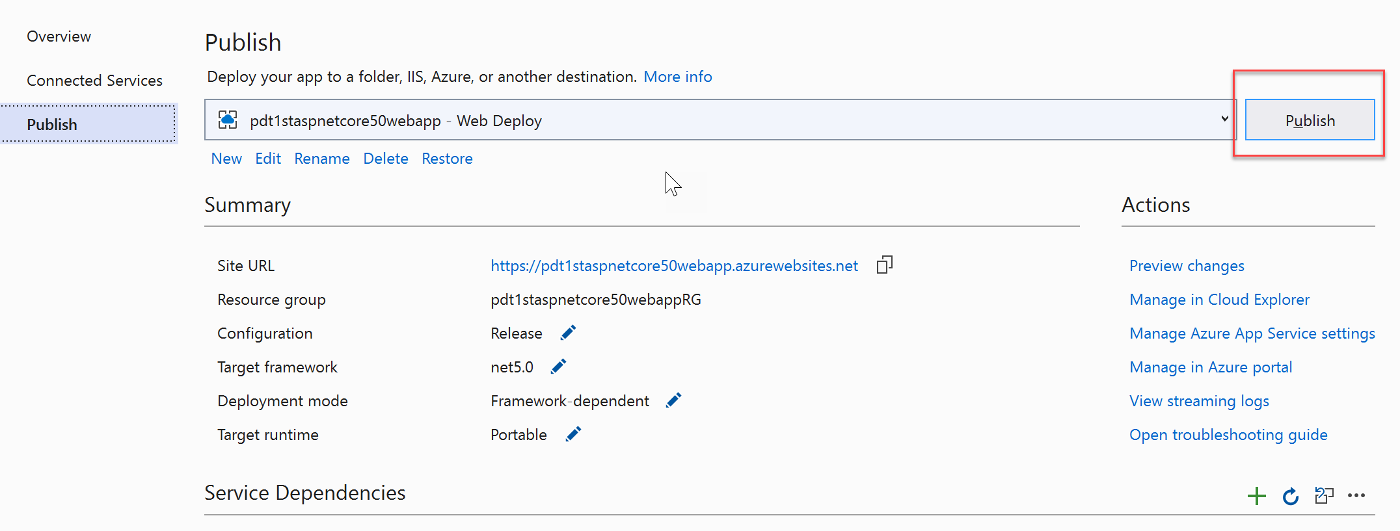Open the More info link
The width and height of the screenshot is (1400, 531).
click(677, 77)
